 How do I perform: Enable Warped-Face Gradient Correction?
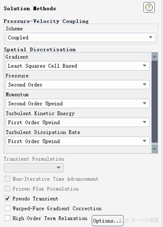point(7,209)
